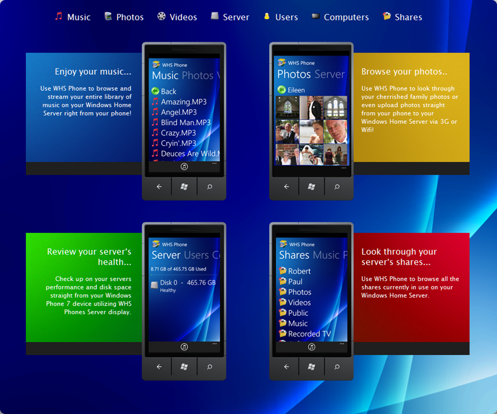Expand the three-dot app bar on the Server phone
This screenshot has height=414, width=497.
point(215,343)
